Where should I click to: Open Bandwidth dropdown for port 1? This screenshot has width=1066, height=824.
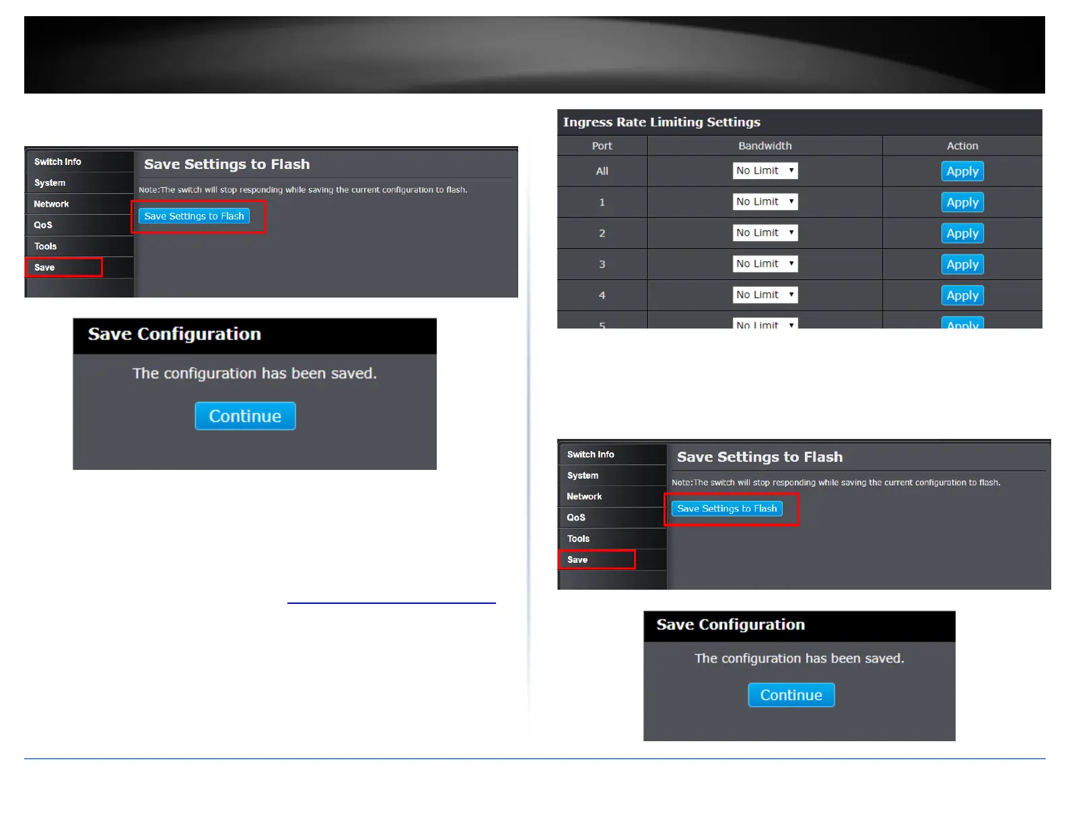pyautogui.click(x=765, y=202)
